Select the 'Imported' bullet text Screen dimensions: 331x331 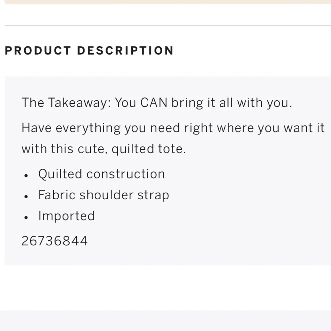click(x=67, y=216)
